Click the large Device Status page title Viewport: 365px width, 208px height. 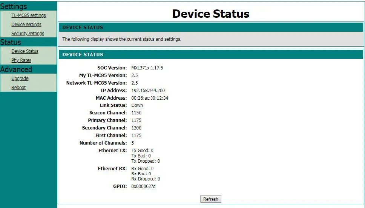[211, 14]
